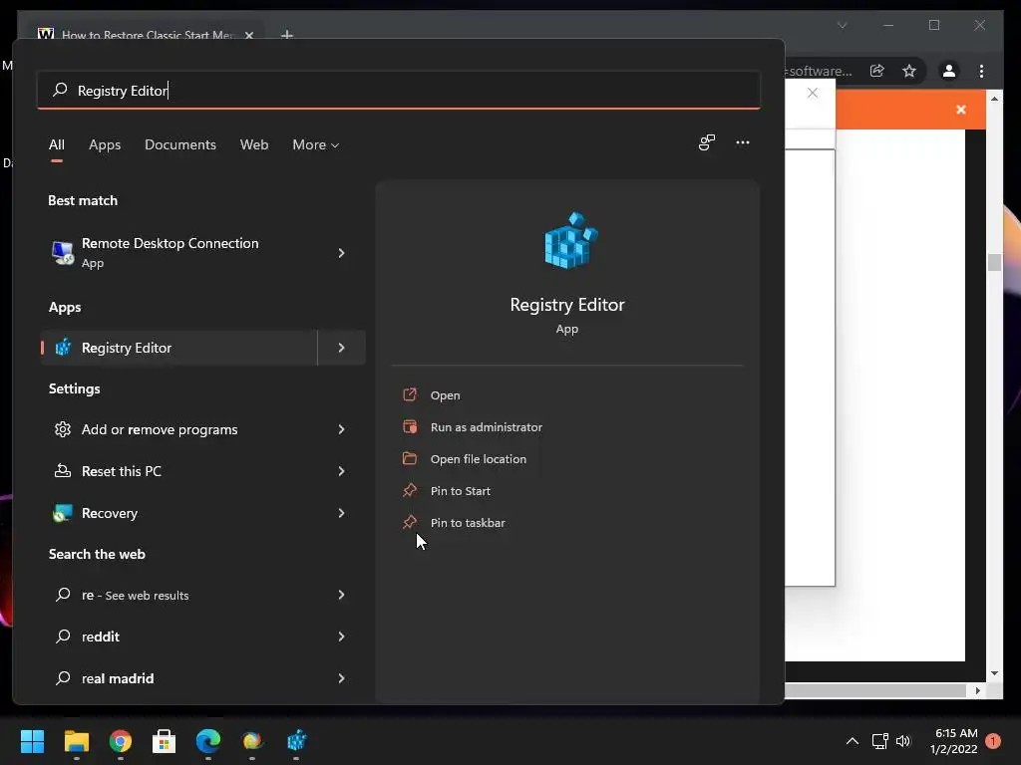
Task: Search the web for 're'
Action: (179, 595)
